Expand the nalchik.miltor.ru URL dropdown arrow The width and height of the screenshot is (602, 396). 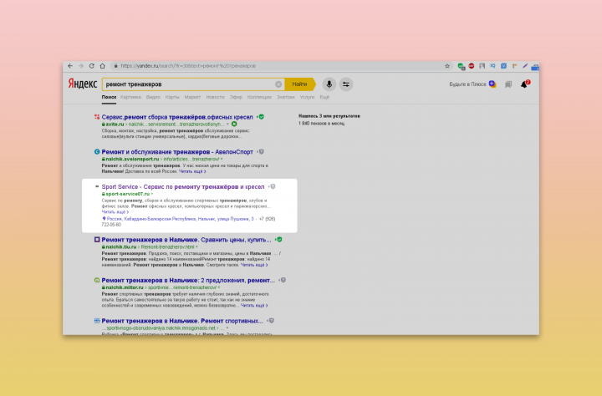coord(219,287)
